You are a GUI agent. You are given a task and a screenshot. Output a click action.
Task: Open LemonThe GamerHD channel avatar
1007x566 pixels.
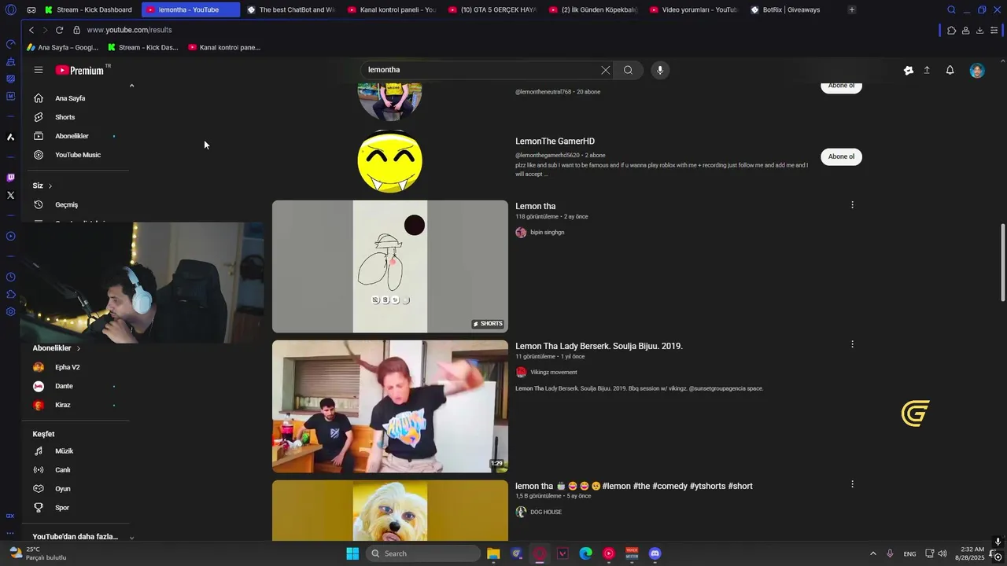coord(390,161)
